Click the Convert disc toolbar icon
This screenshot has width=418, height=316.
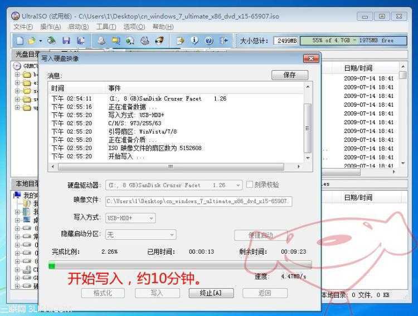point(130,41)
